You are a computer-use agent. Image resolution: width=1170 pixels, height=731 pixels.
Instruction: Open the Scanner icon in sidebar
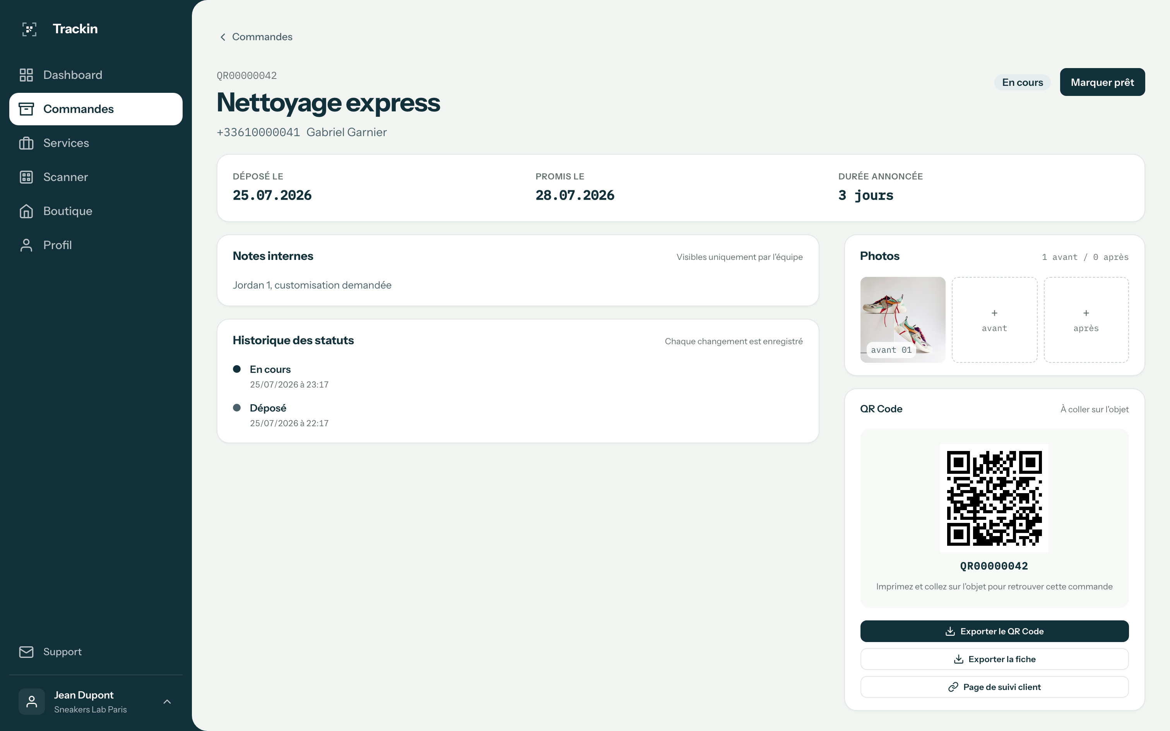click(26, 177)
